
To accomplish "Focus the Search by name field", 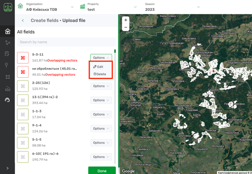I will pyautogui.click(x=66, y=42).
